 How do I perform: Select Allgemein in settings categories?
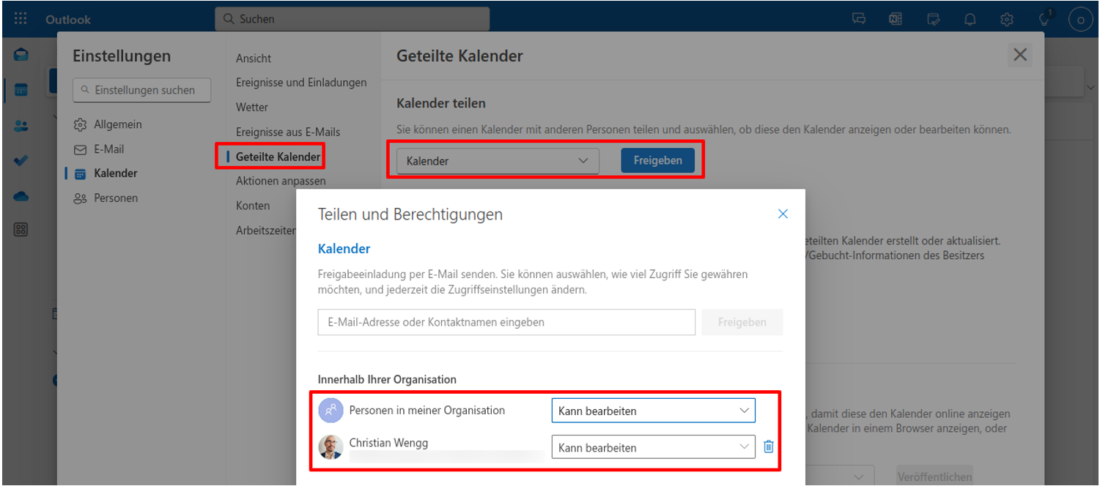117,124
